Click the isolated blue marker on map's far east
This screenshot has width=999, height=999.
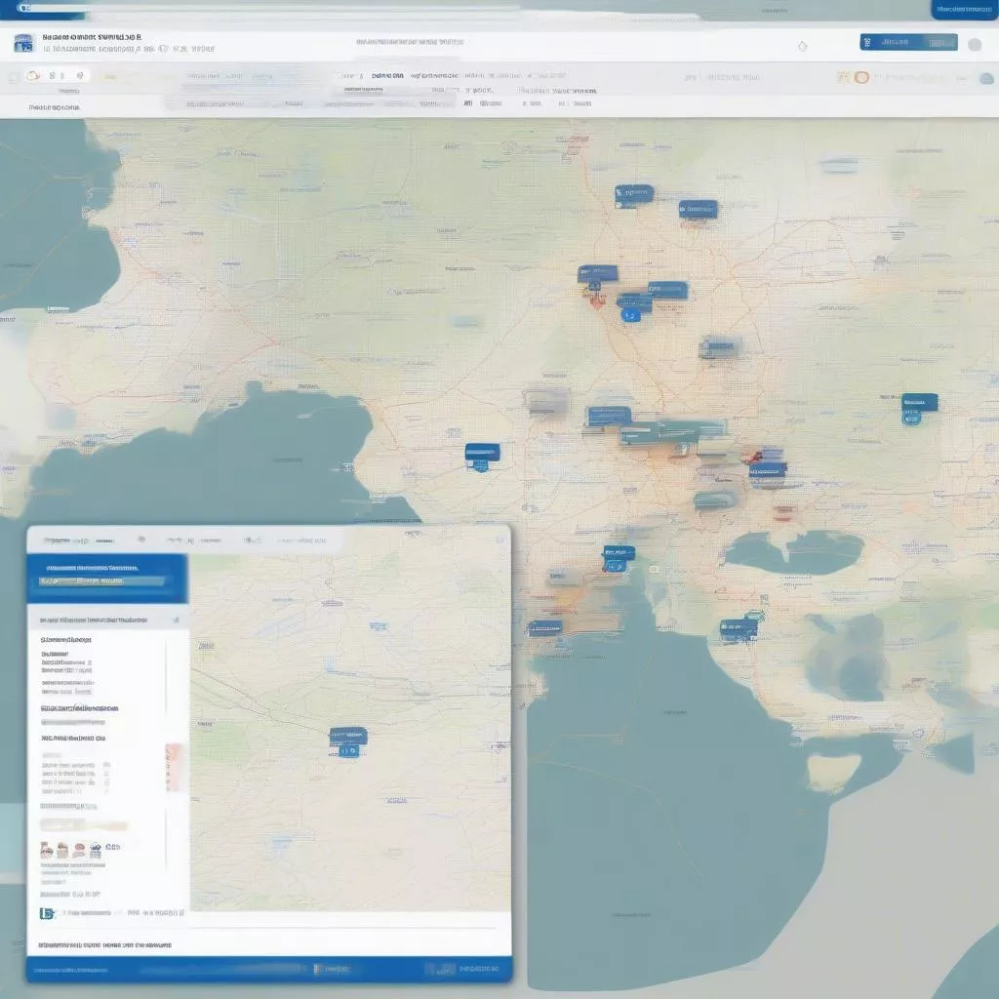[919, 403]
